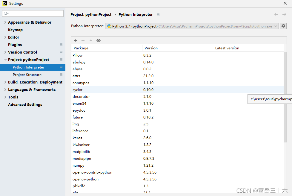Focus the settings search field
The image size is (292, 196).
click(33, 13)
